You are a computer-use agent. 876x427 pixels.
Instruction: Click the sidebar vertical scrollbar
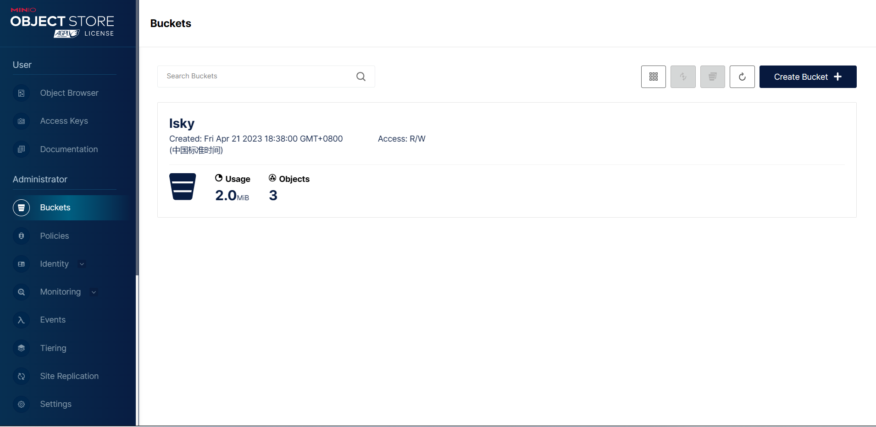[x=137, y=137]
